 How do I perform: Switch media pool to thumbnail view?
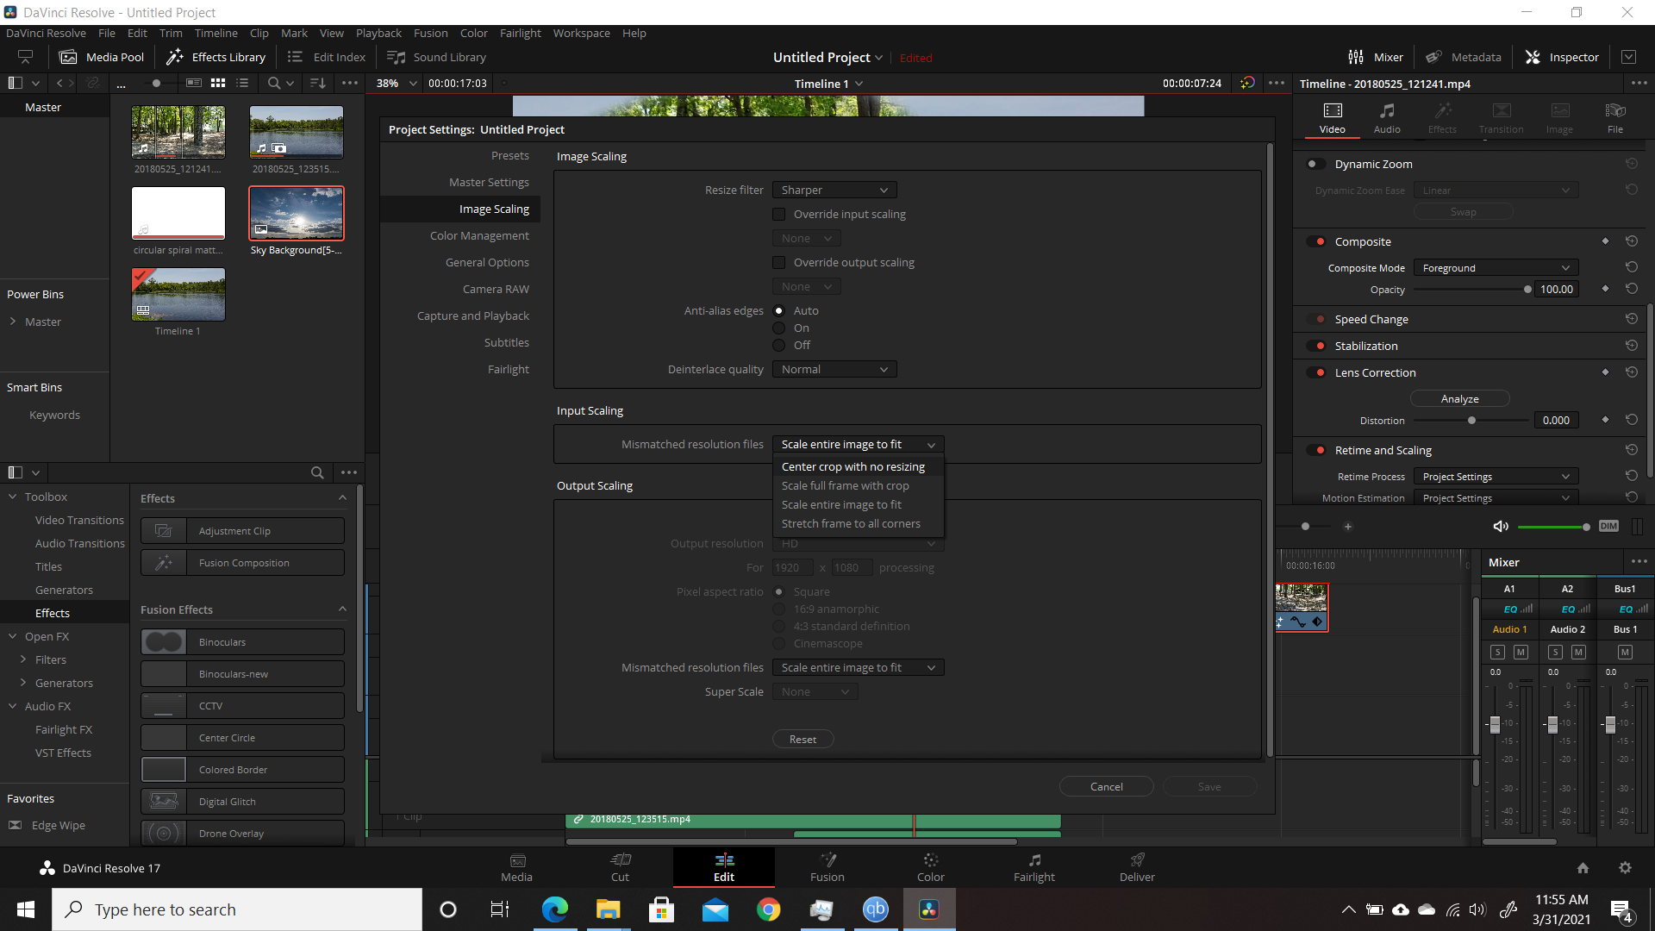tap(218, 83)
